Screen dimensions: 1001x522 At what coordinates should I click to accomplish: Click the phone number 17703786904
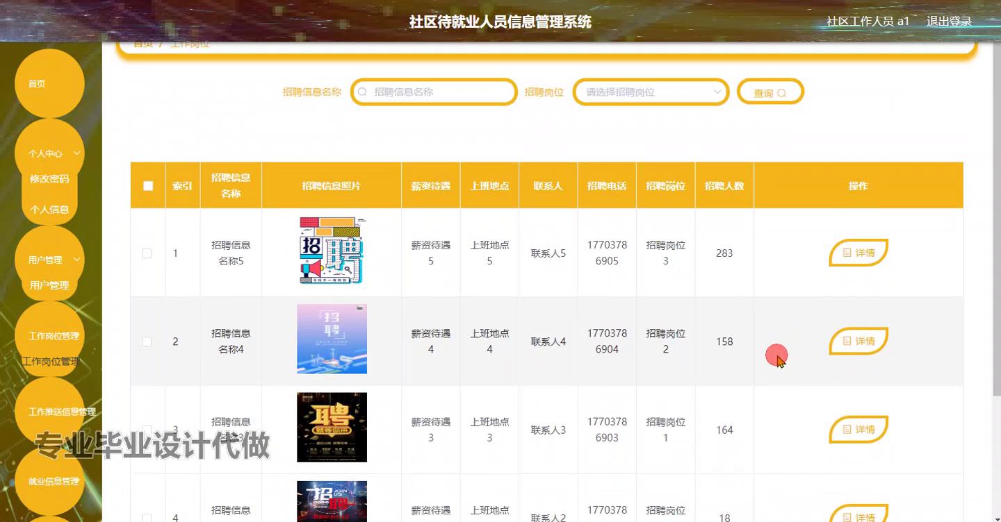[607, 341]
